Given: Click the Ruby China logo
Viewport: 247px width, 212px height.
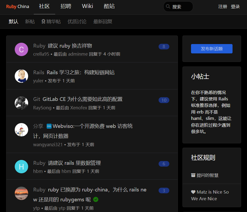Looking at the screenshot, I should 17,7.
